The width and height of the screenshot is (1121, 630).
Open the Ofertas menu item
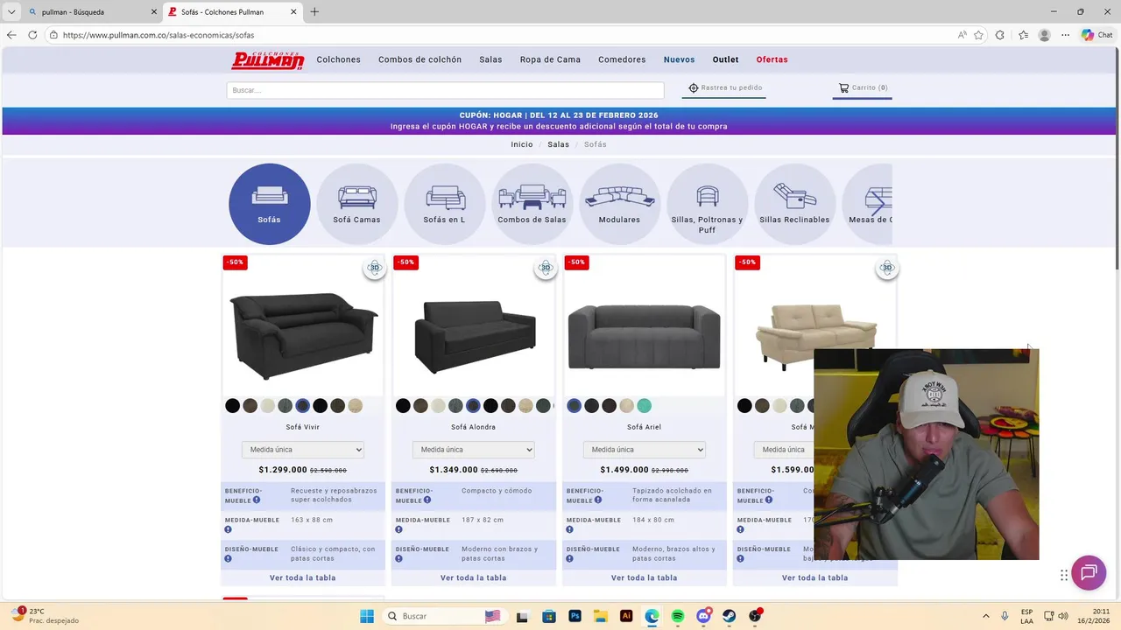point(772,59)
